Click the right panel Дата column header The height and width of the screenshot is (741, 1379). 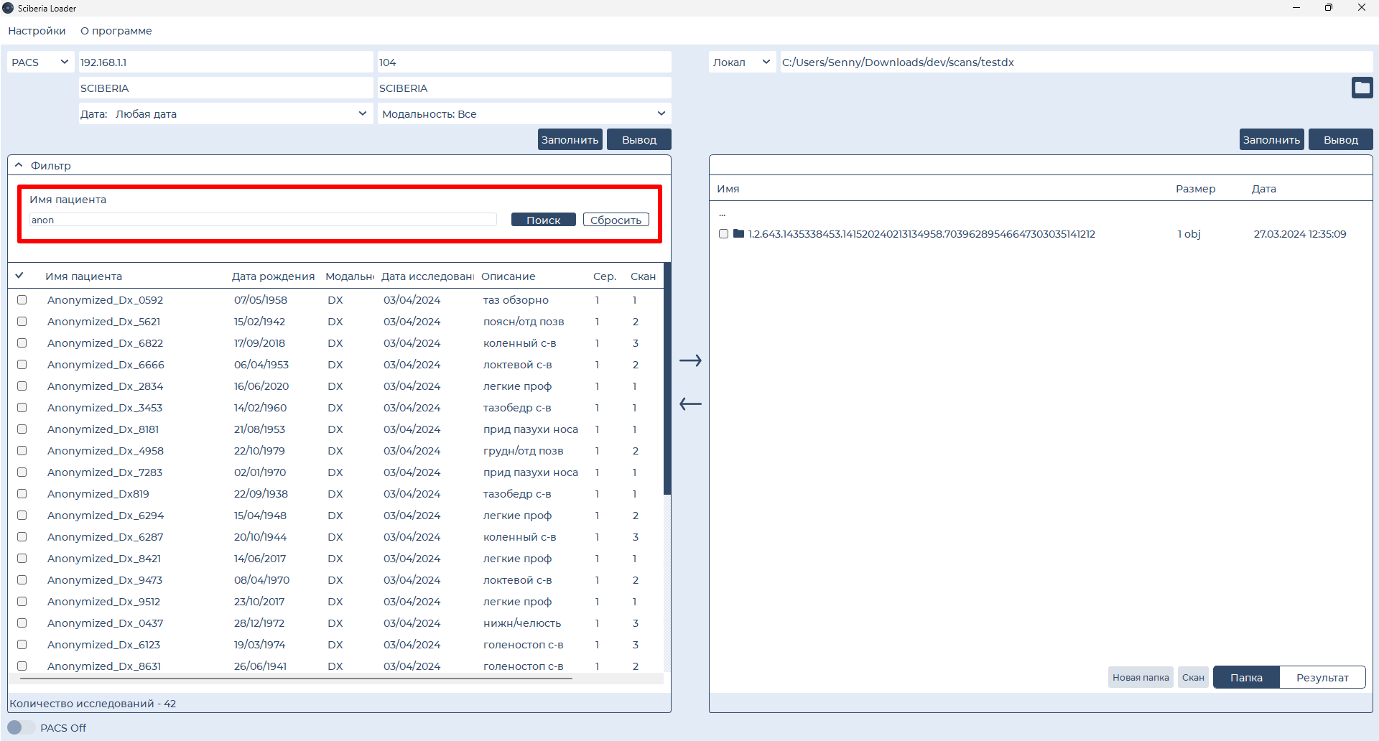(1263, 189)
